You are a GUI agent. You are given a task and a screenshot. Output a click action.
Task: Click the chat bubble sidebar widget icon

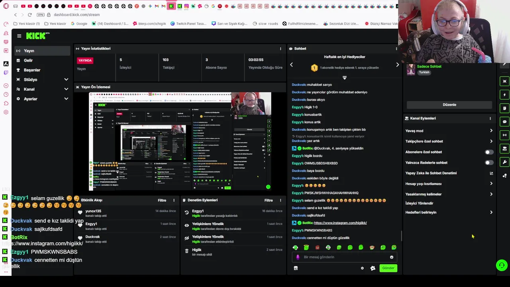click(505, 122)
